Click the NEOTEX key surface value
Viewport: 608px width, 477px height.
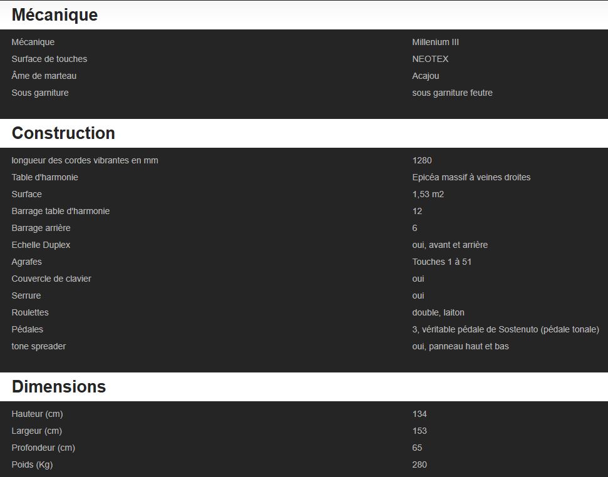click(430, 59)
